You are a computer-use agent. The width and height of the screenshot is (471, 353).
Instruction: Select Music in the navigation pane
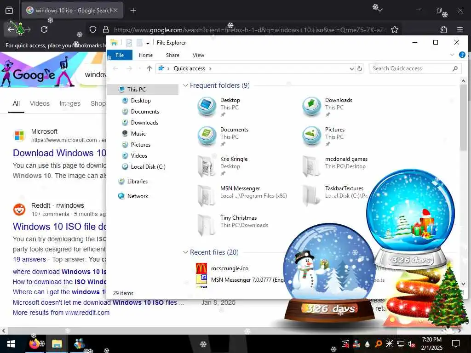click(138, 134)
